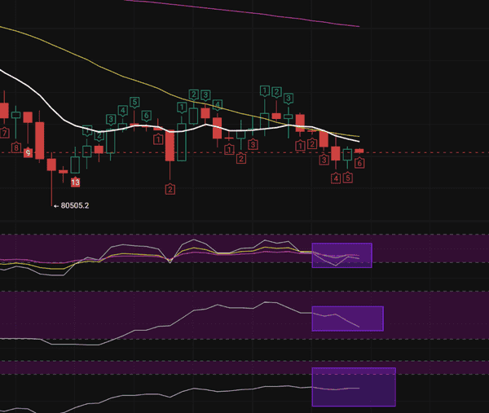The height and width of the screenshot is (413, 489).
Task: Select the magenta moving average line at top
Action: click(244, 11)
